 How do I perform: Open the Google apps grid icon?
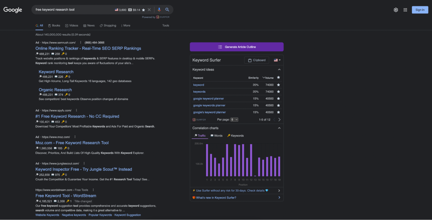[x=405, y=10]
